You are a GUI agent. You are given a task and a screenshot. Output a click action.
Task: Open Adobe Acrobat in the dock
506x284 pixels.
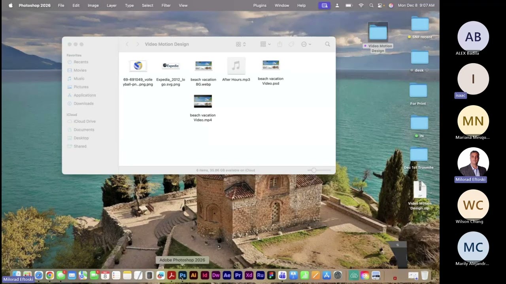point(171,275)
